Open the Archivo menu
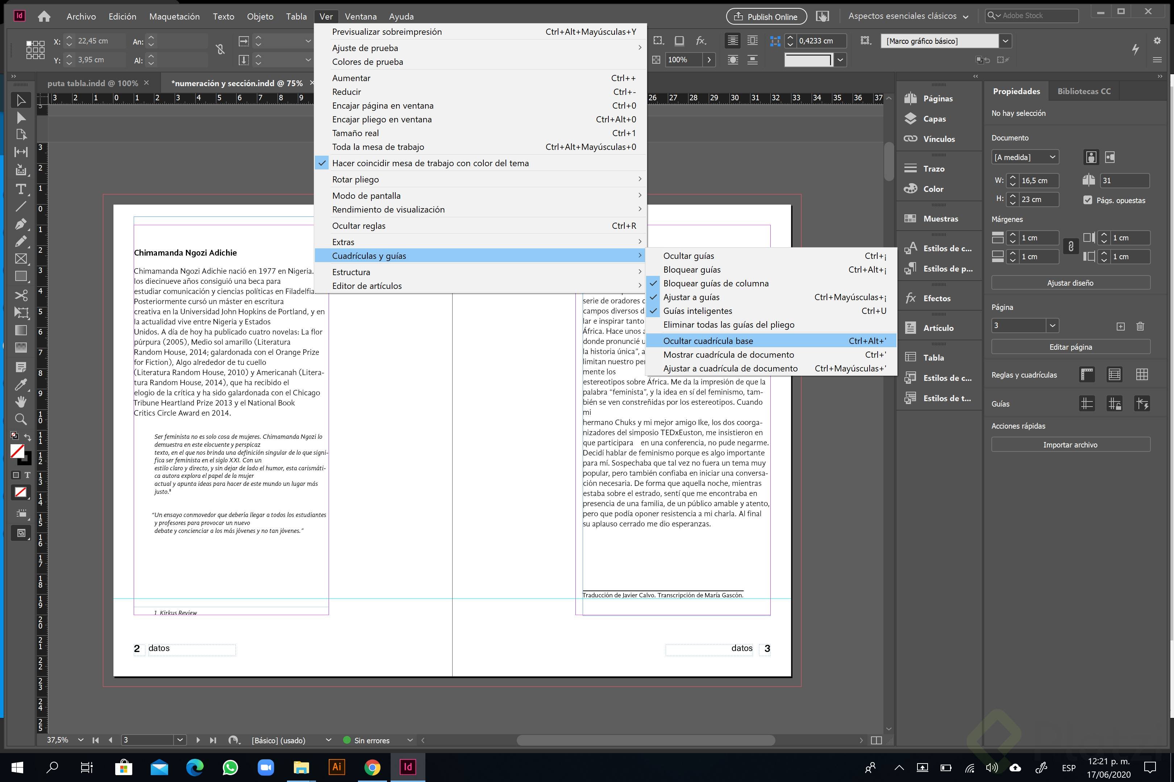This screenshot has height=782, width=1174. point(81,16)
